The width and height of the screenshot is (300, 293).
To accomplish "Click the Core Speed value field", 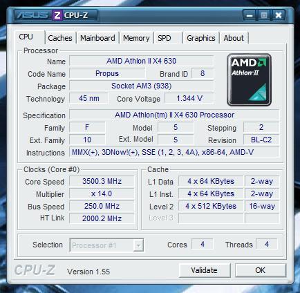I will (102, 181).
